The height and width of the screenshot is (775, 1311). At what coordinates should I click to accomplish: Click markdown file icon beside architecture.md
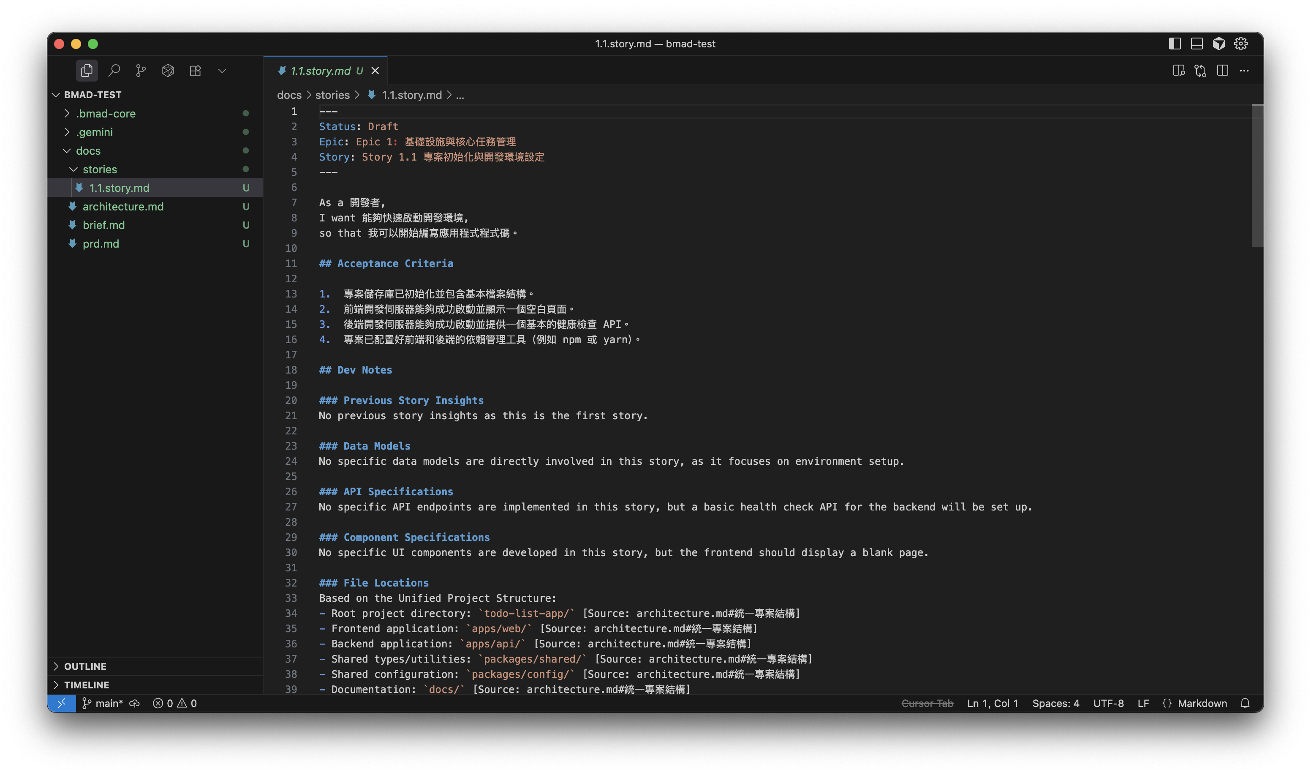pos(73,206)
